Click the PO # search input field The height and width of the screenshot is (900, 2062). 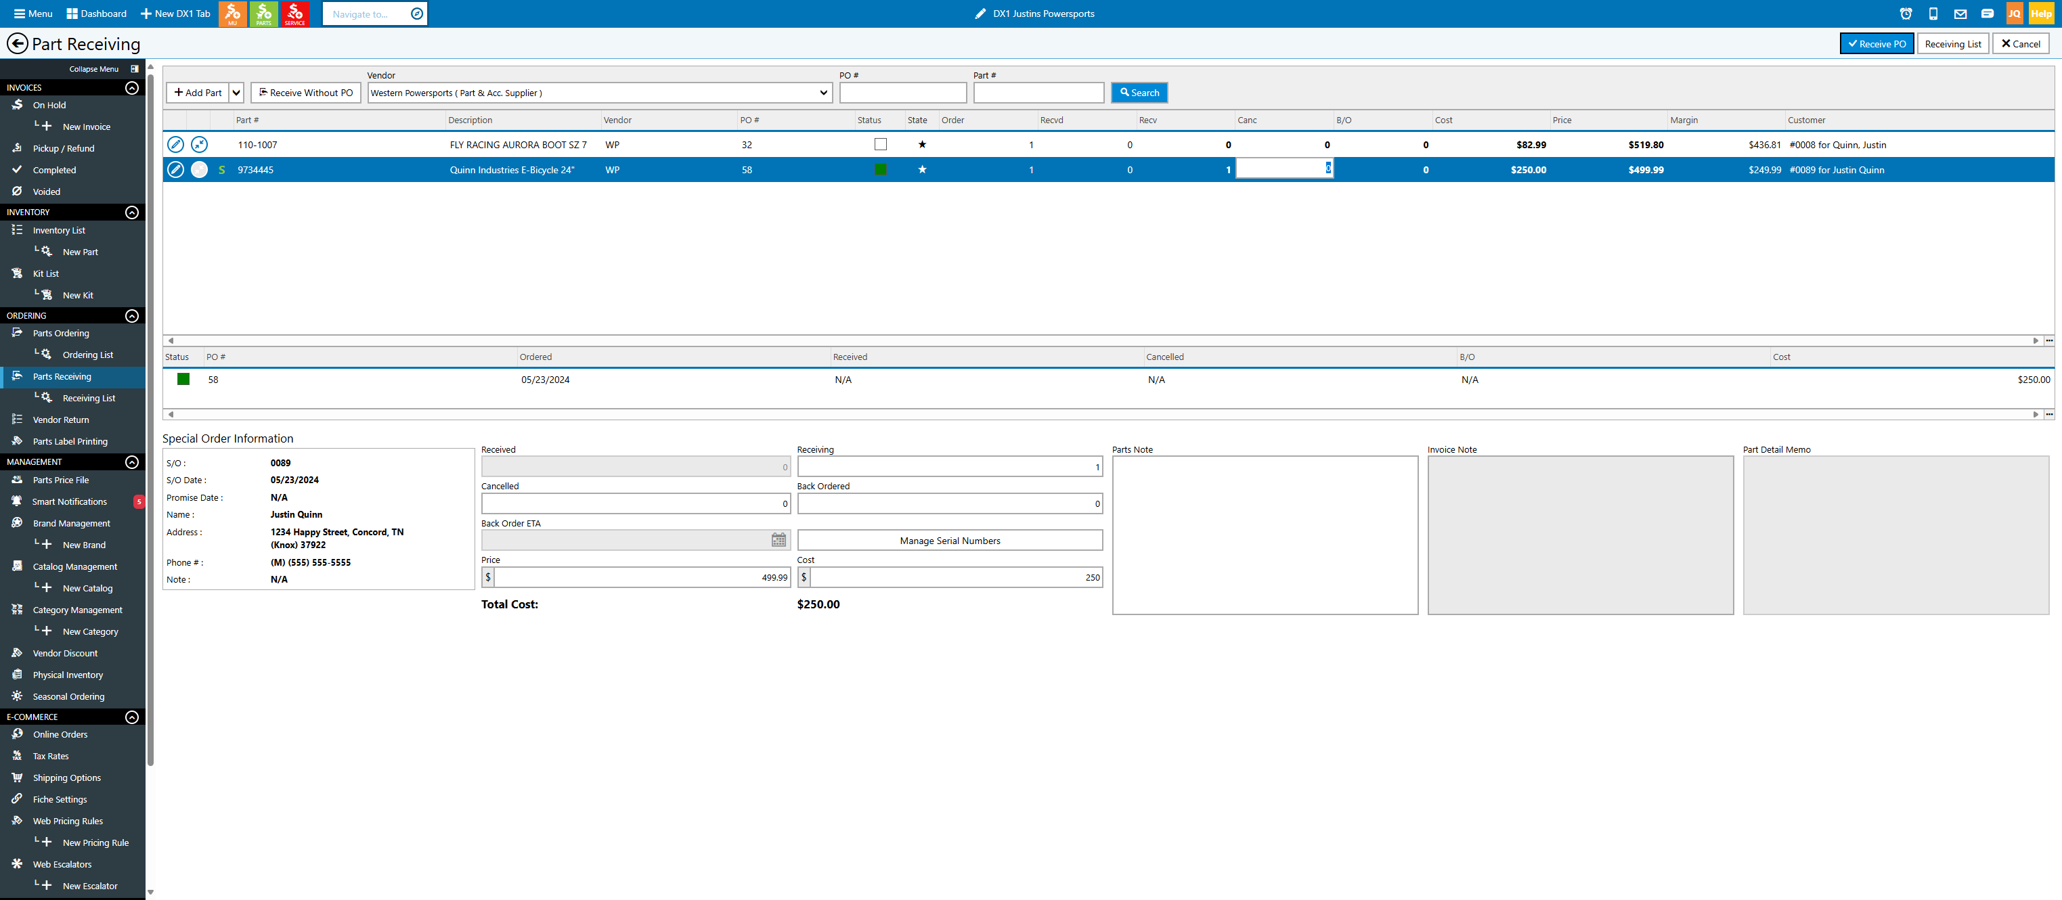pyautogui.click(x=903, y=93)
